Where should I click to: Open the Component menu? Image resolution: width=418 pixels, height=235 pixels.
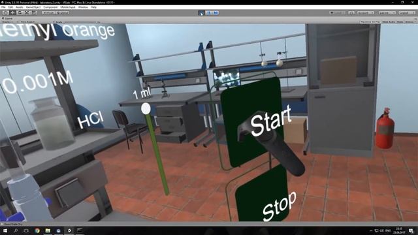(50, 7)
